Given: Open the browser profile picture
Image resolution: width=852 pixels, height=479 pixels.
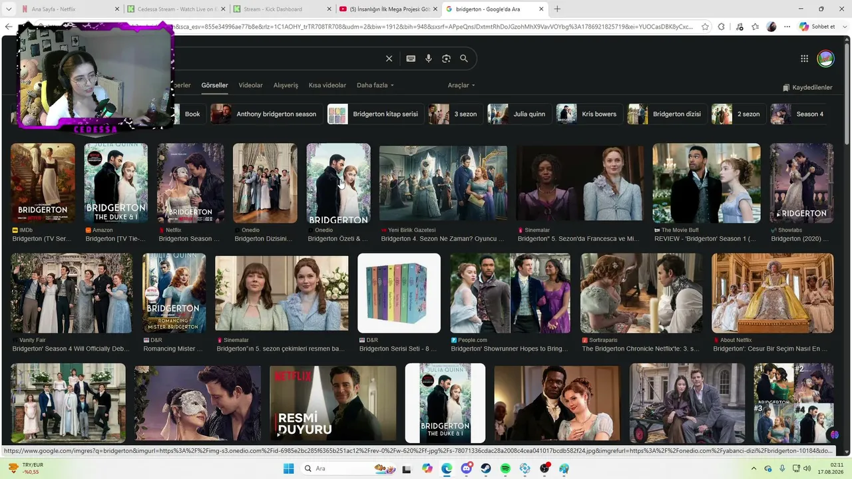Looking at the screenshot, I should click(x=771, y=27).
